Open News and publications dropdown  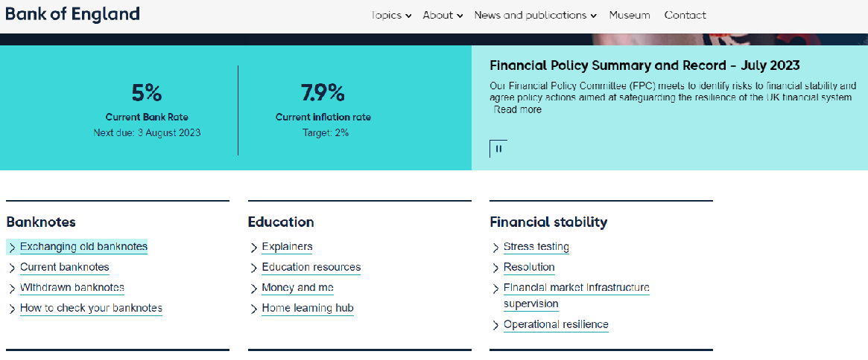[x=535, y=15]
